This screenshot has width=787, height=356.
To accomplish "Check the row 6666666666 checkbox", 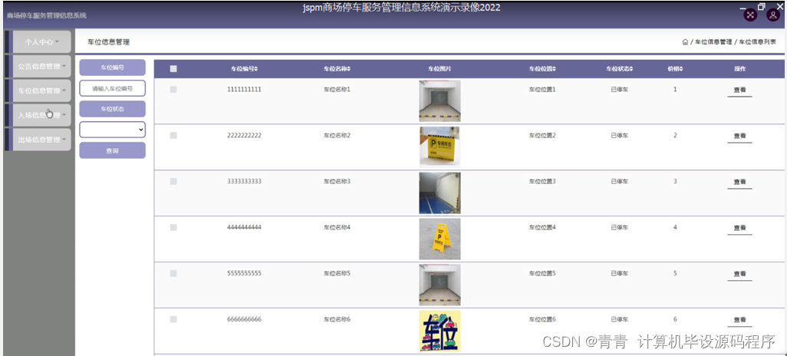I will (173, 319).
